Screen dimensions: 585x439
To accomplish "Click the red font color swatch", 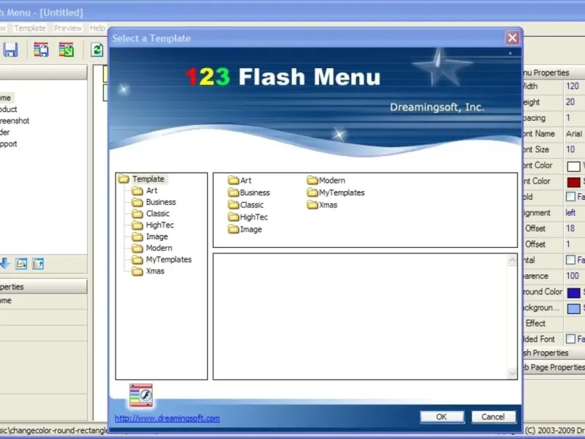I will [x=573, y=181].
